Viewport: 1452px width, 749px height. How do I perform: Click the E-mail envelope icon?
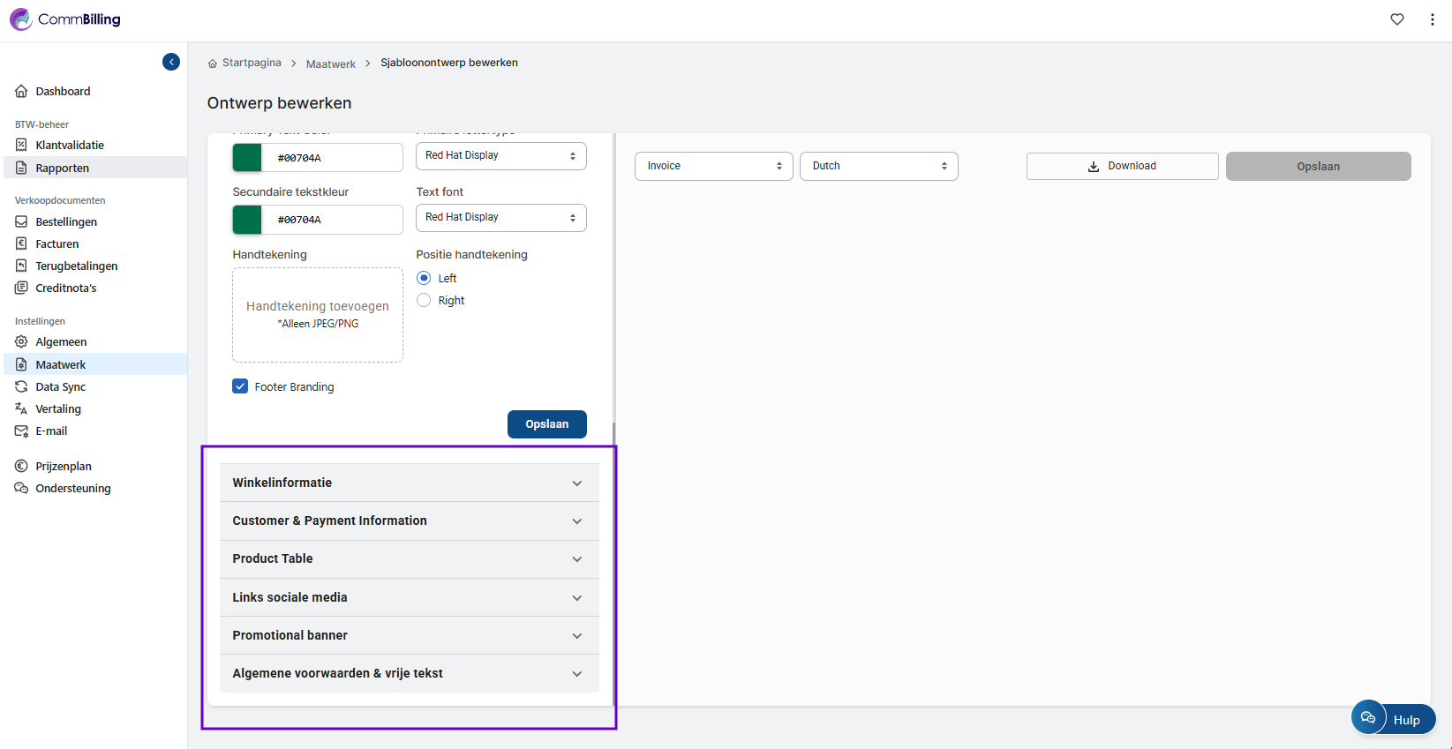click(x=21, y=431)
